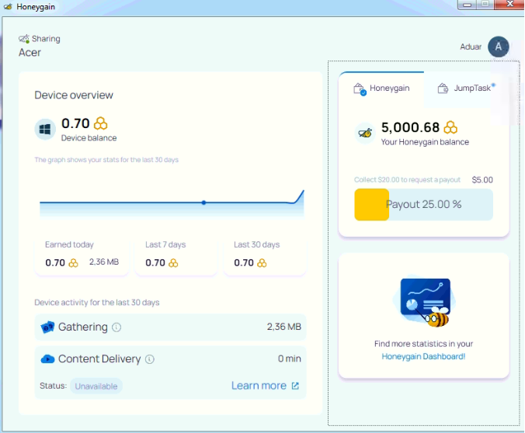Click the Last 30 days label
The width and height of the screenshot is (525, 433).
tap(257, 244)
